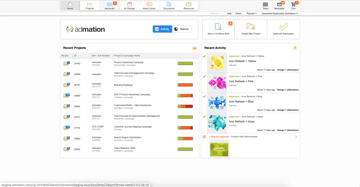Open Customer Journey Mapping Campaign
Screen dimensions: 360x187
(133, 126)
